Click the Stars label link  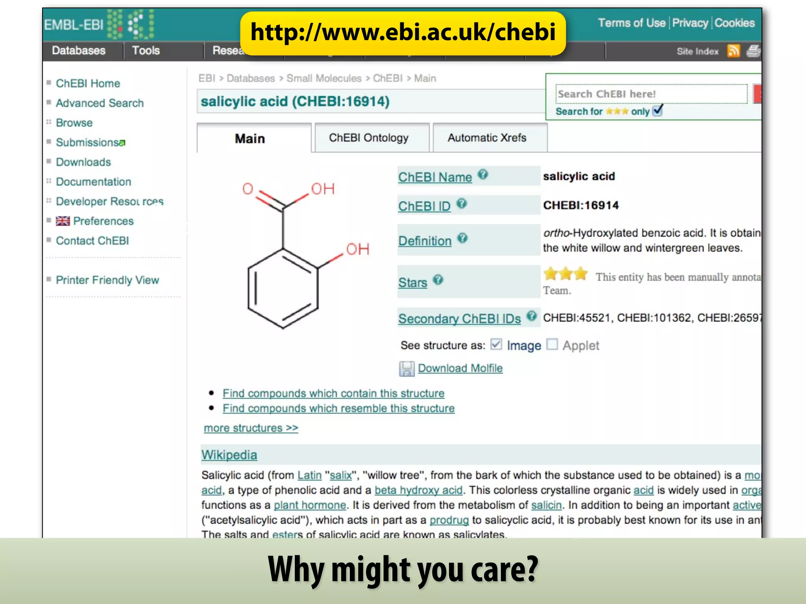(412, 282)
